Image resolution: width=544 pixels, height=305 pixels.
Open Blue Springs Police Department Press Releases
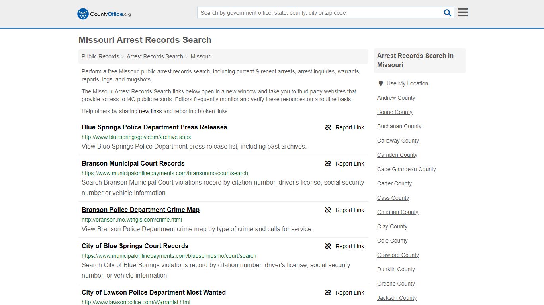pyautogui.click(x=154, y=127)
